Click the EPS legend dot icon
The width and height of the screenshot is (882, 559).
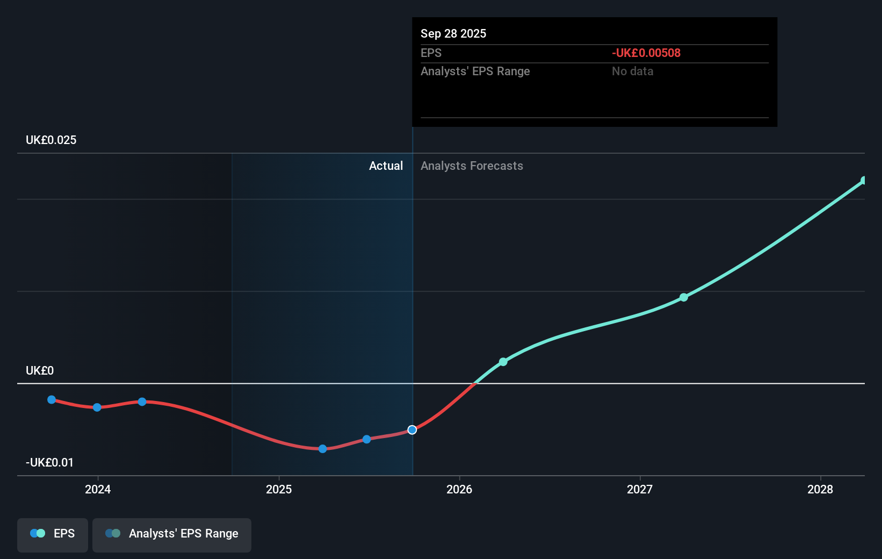click(37, 533)
